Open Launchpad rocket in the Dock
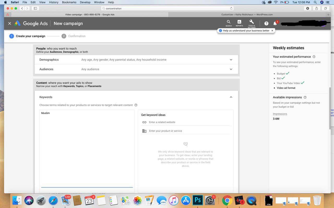 pyautogui.click(x=41, y=200)
